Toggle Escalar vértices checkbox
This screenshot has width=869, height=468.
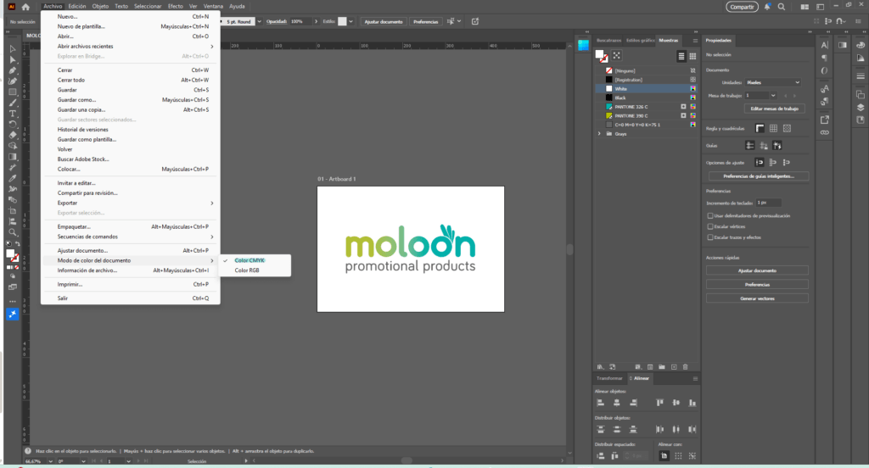[x=710, y=226]
